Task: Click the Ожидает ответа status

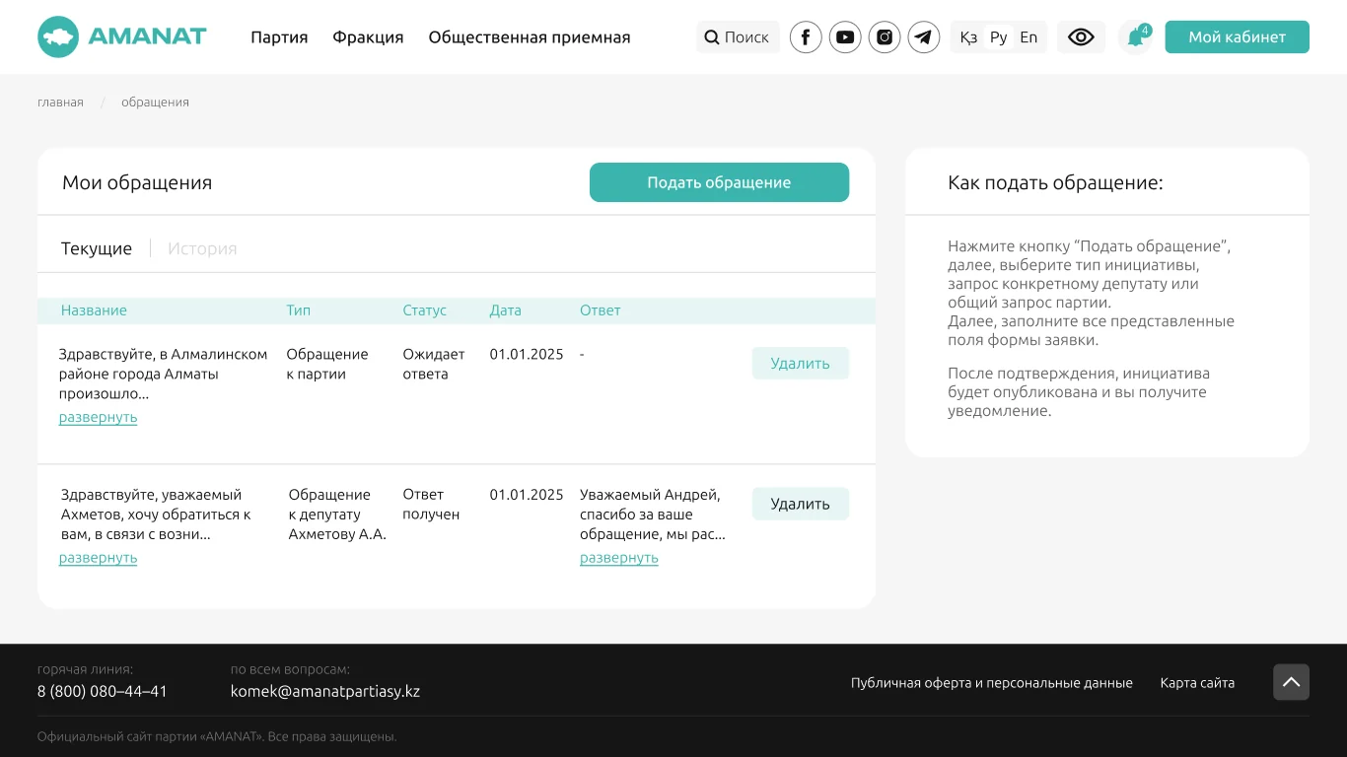Action: 434,364
